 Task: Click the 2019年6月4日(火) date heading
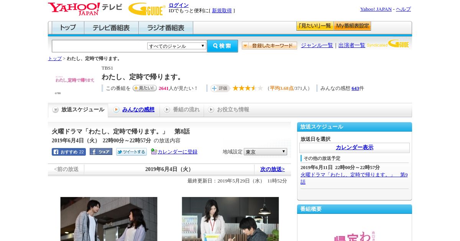[169, 169]
